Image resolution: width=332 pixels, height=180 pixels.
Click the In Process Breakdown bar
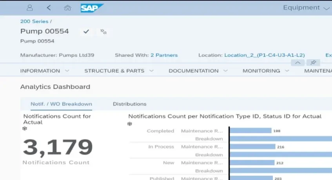[x=281, y=155]
